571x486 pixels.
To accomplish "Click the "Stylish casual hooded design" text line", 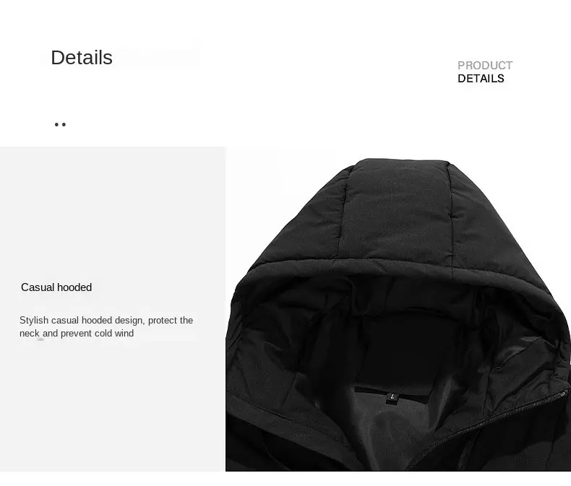I will [106, 321].
